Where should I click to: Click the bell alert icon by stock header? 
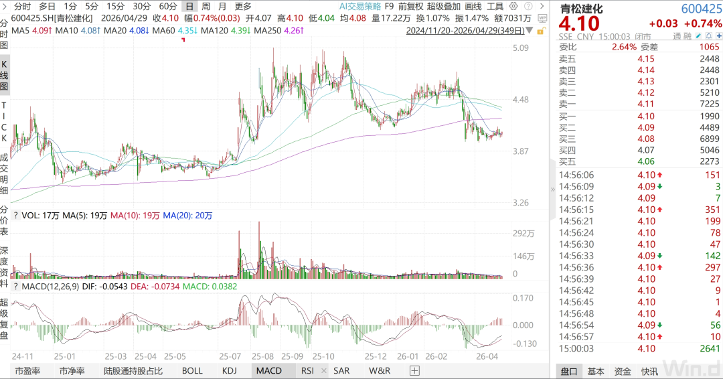[x=708, y=36]
